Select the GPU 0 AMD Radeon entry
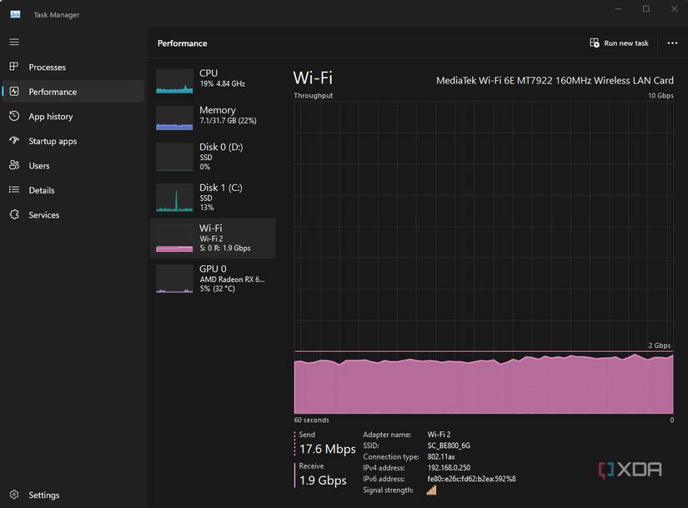Image resolution: width=688 pixels, height=508 pixels. [213, 279]
